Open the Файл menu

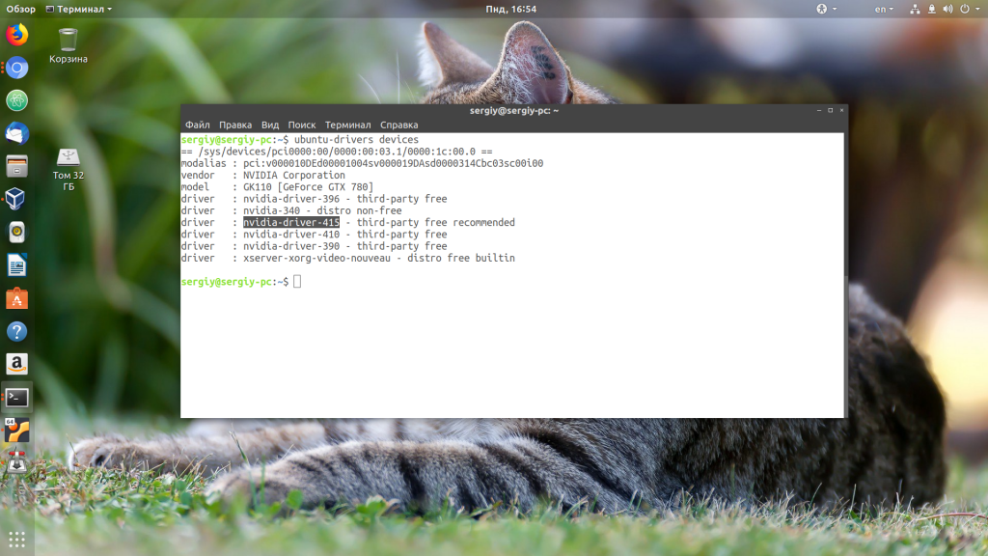(197, 125)
